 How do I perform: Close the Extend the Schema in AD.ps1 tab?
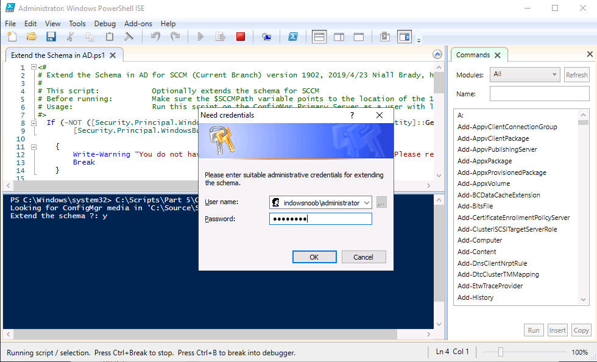[x=113, y=55]
